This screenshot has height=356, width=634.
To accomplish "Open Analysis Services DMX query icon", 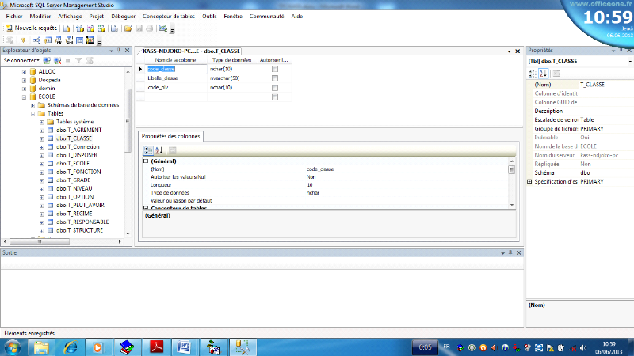I will coord(90,28).
